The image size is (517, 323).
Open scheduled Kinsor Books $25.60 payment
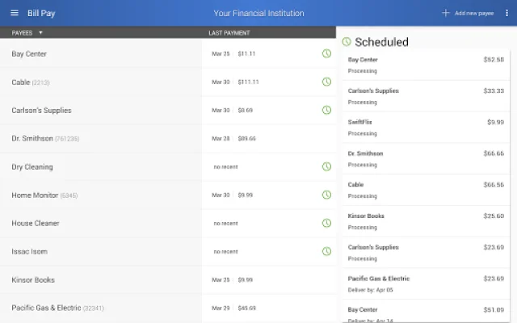[x=426, y=221]
